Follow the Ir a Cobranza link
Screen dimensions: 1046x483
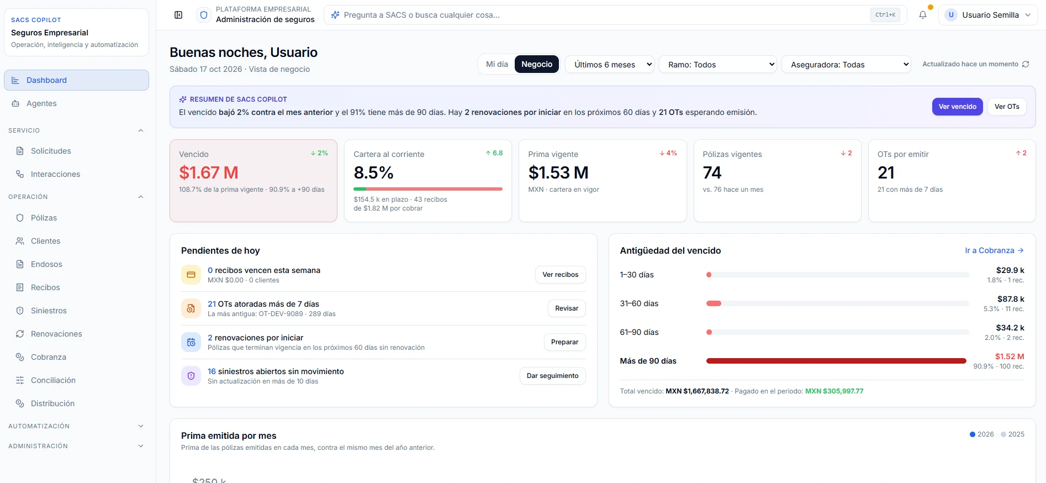click(x=994, y=250)
